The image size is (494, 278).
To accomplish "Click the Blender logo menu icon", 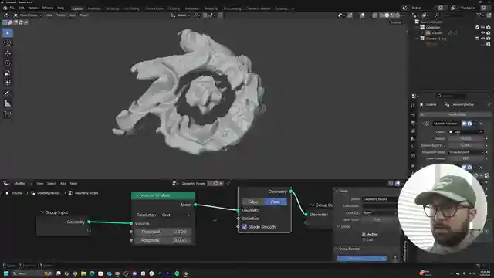I will (x=5, y=8).
